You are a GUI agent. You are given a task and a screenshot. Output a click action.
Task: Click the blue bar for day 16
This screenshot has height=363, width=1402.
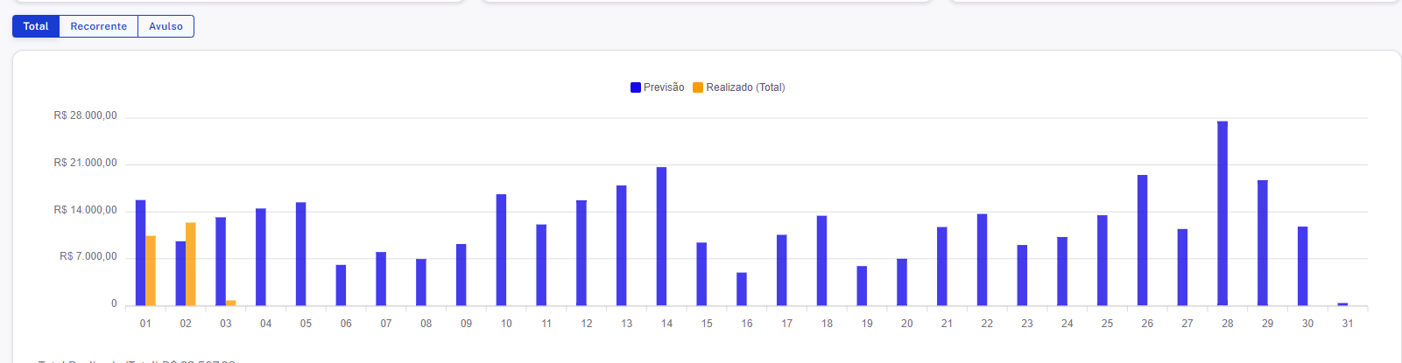pos(742,290)
